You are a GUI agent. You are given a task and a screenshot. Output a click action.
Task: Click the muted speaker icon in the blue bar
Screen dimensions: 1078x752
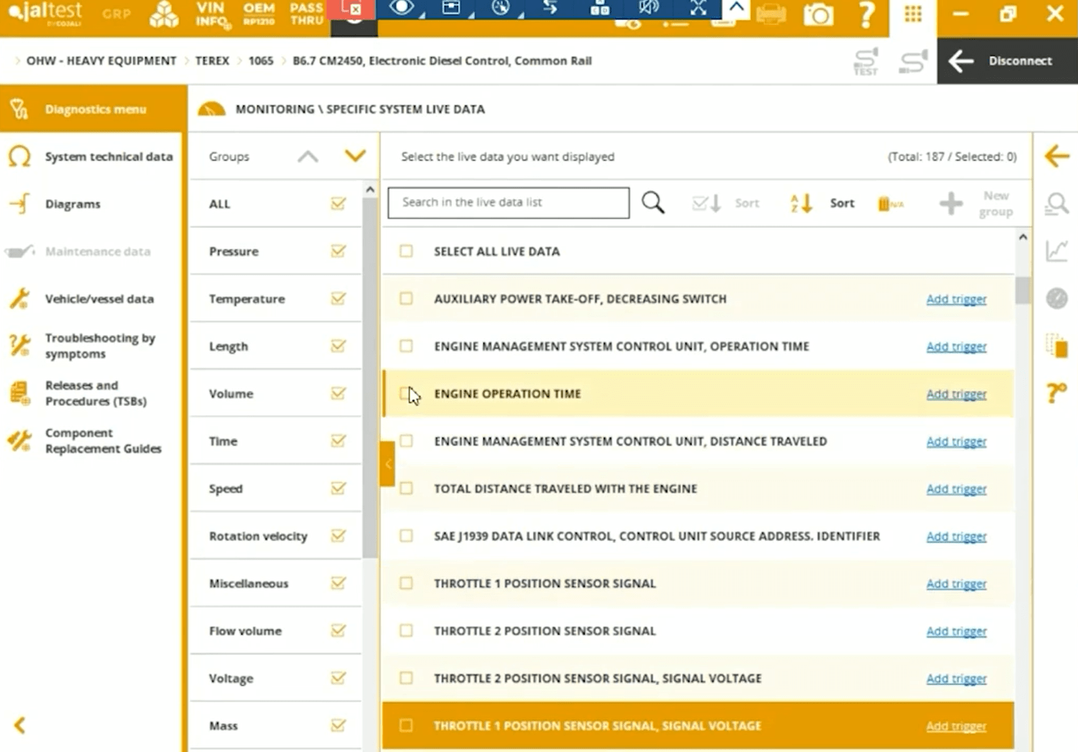point(648,8)
